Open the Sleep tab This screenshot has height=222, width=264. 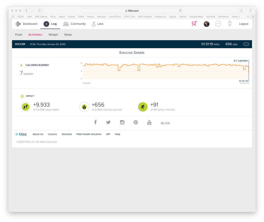[68, 35]
